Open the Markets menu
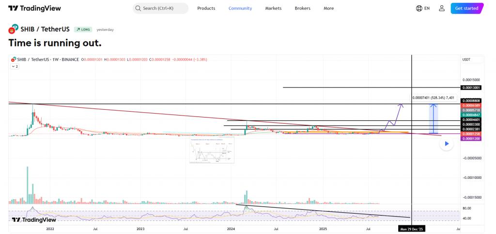 273,8
